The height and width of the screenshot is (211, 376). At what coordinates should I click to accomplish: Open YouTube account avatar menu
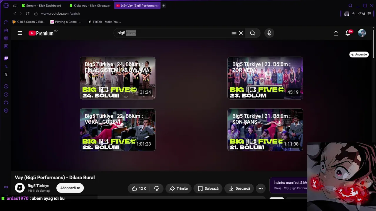pyautogui.click(x=362, y=33)
